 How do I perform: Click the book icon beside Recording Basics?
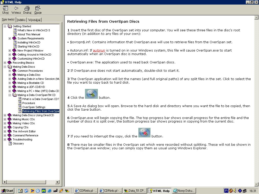click(x=10, y=63)
